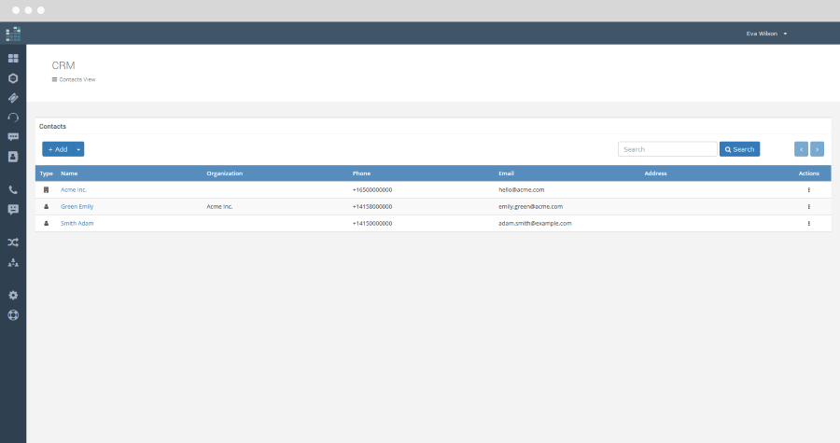The height and width of the screenshot is (443, 840).
Task: Focus the Search text field
Action: pyautogui.click(x=666, y=149)
